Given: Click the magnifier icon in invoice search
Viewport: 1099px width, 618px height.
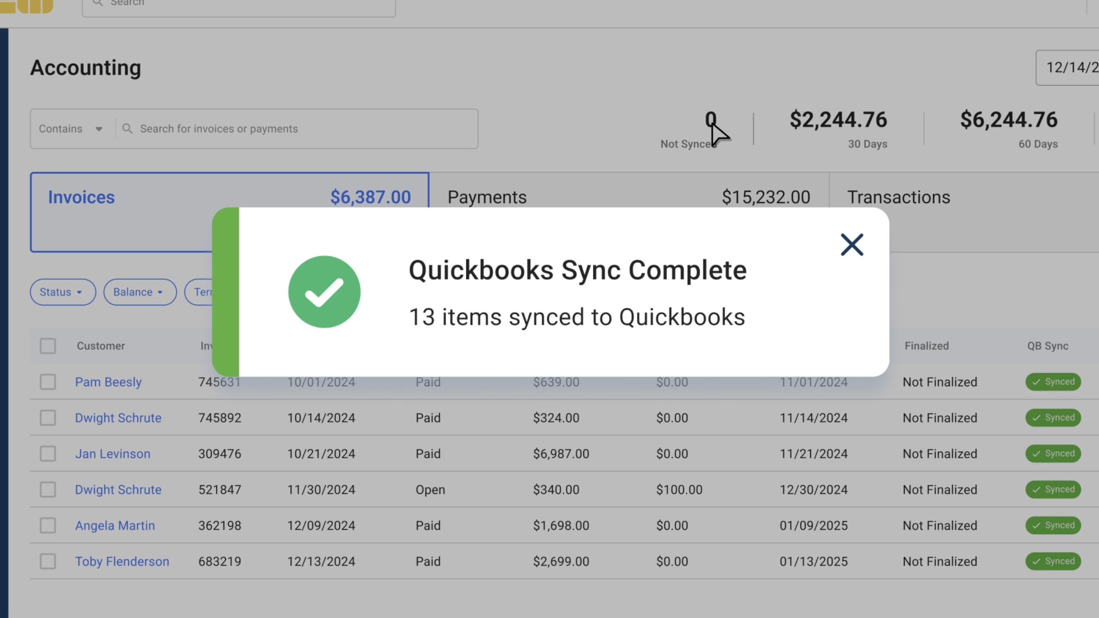Looking at the screenshot, I should 127,129.
